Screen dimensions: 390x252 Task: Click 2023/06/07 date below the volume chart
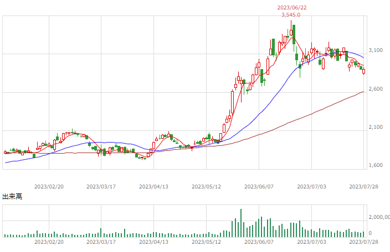pyautogui.click(x=259, y=242)
